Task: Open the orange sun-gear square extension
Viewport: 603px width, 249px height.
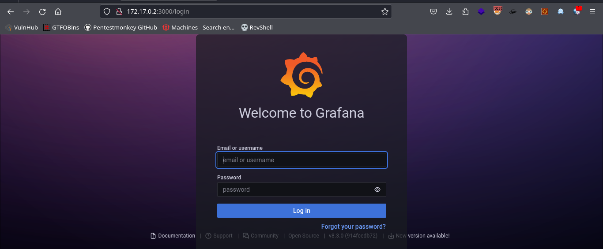Action: click(545, 11)
